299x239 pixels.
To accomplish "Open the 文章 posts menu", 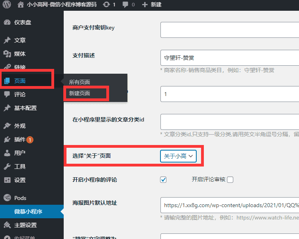I will pyautogui.click(x=20, y=40).
